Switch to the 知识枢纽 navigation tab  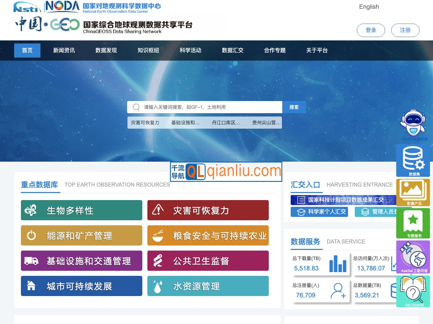pyautogui.click(x=148, y=50)
